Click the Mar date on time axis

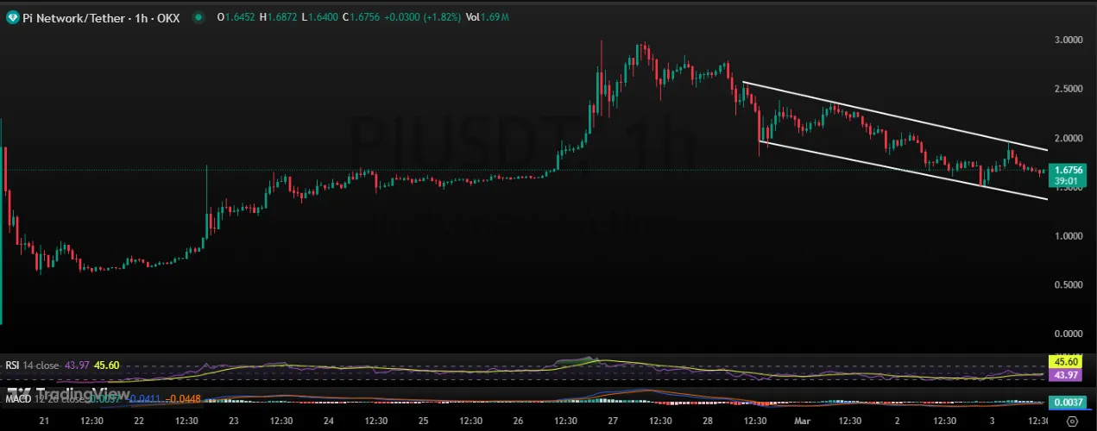[802, 421]
